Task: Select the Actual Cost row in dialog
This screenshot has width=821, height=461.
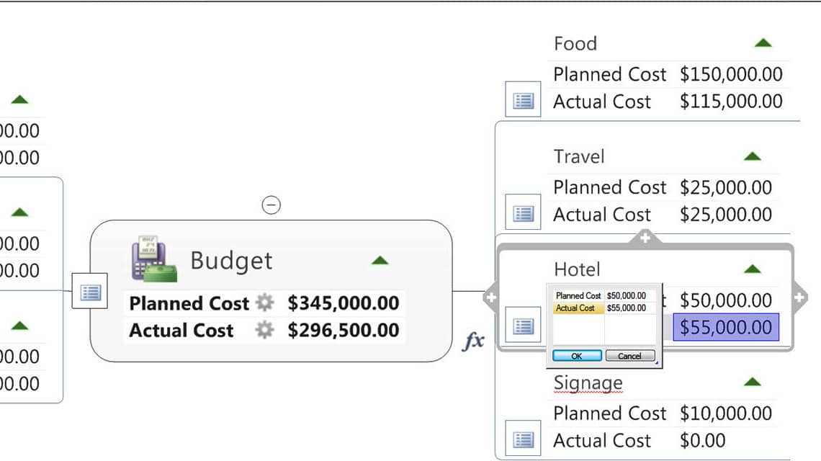Action: click(604, 308)
